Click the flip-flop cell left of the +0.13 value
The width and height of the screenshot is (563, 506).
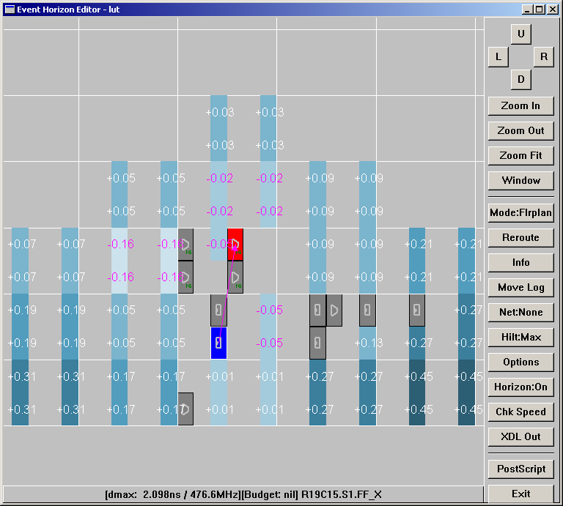tap(317, 343)
